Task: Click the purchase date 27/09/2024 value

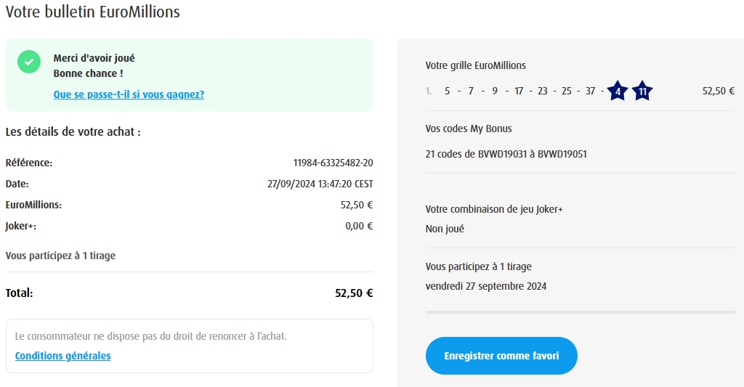Action: coord(320,184)
